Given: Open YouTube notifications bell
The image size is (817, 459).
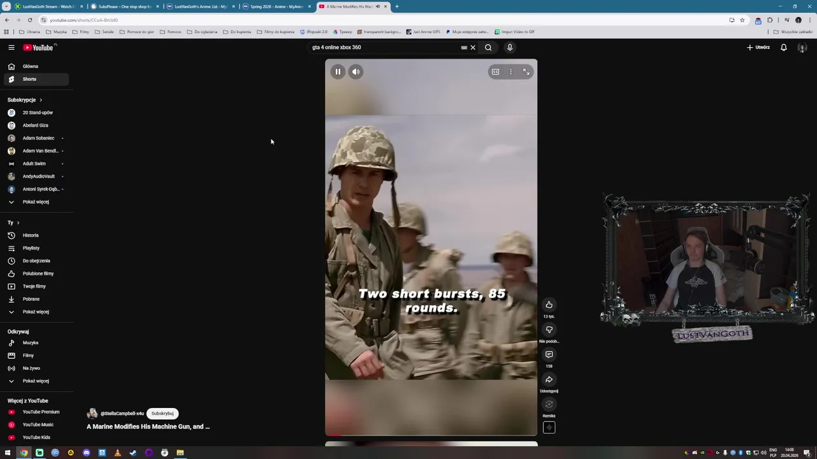Looking at the screenshot, I should [x=783, y=47].
